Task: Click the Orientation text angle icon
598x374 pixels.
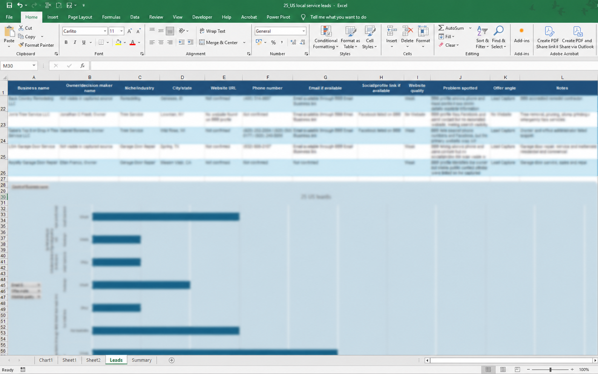Action: click(x=182, y=31)
